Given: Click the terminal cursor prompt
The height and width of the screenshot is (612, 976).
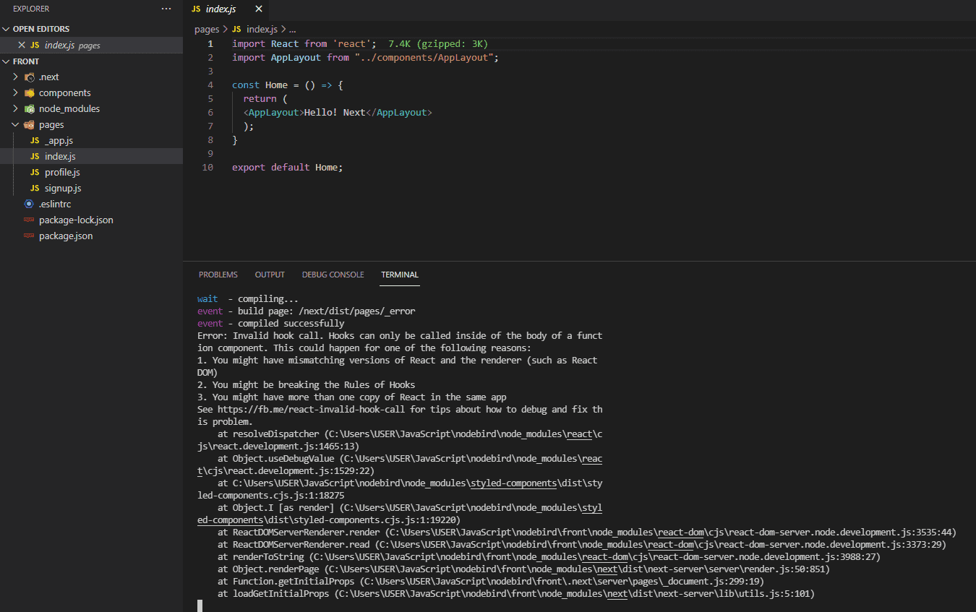Looking at the screenshot, I should 200,605.
